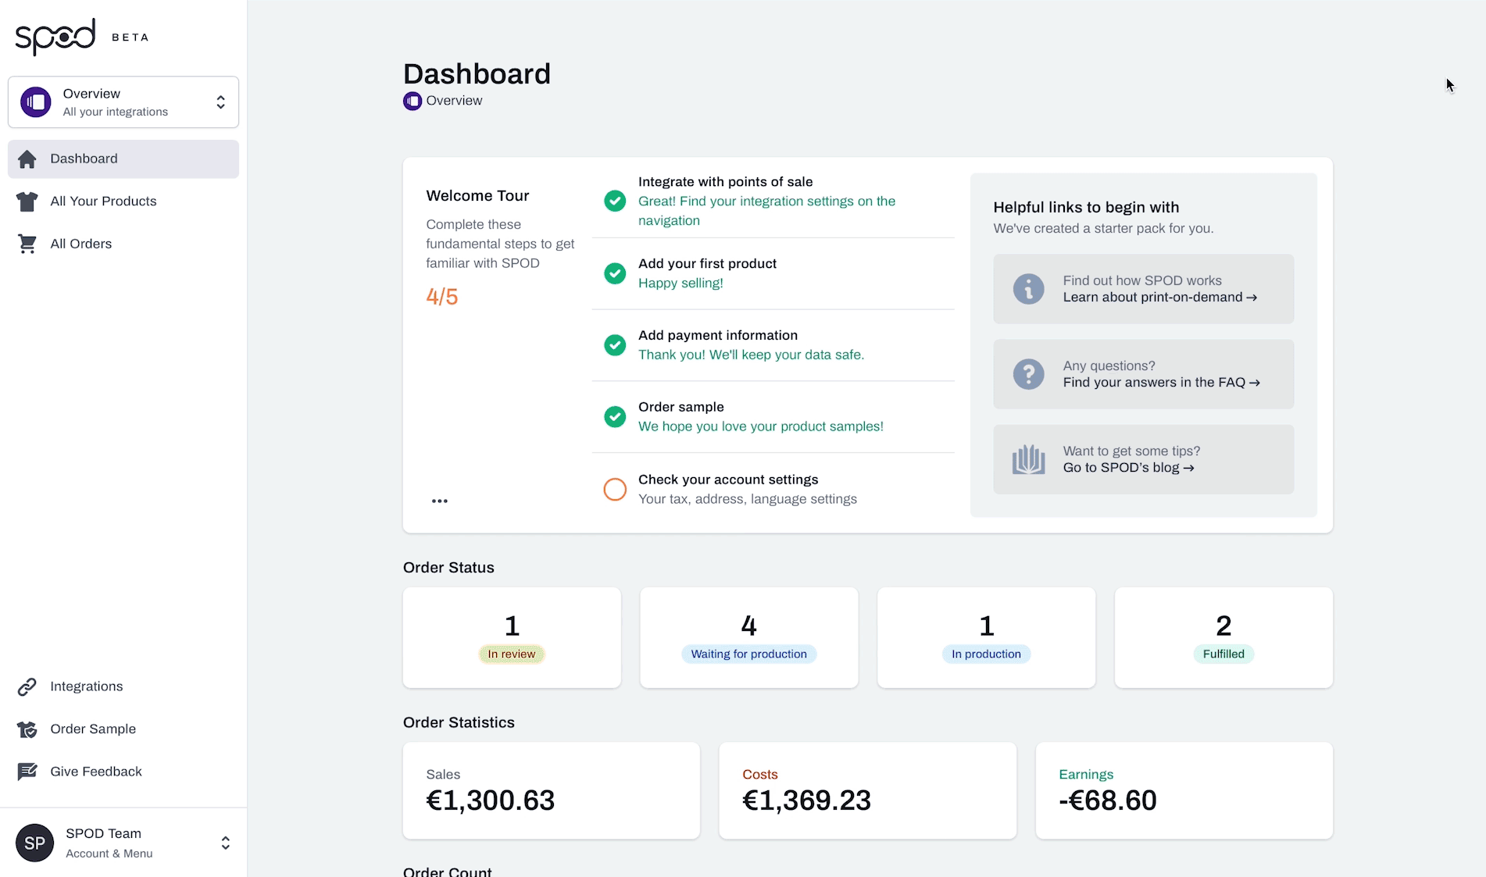Click the Order Sample shirt icon
Viewport: 1486px width, 877px height.
pyautogui.click(x=27, y=729)
